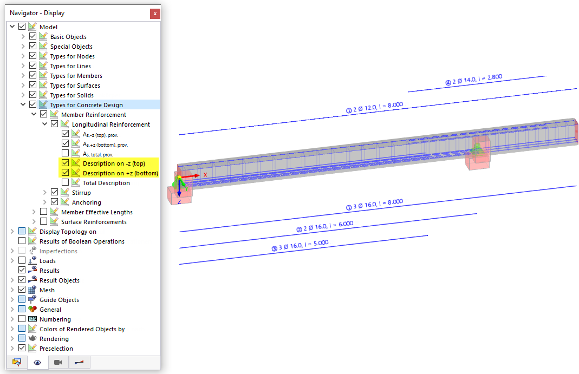This screenshot has height=374, width=579.
Task: Expand the Surface Reinforcements item
Action: point(34,221)
